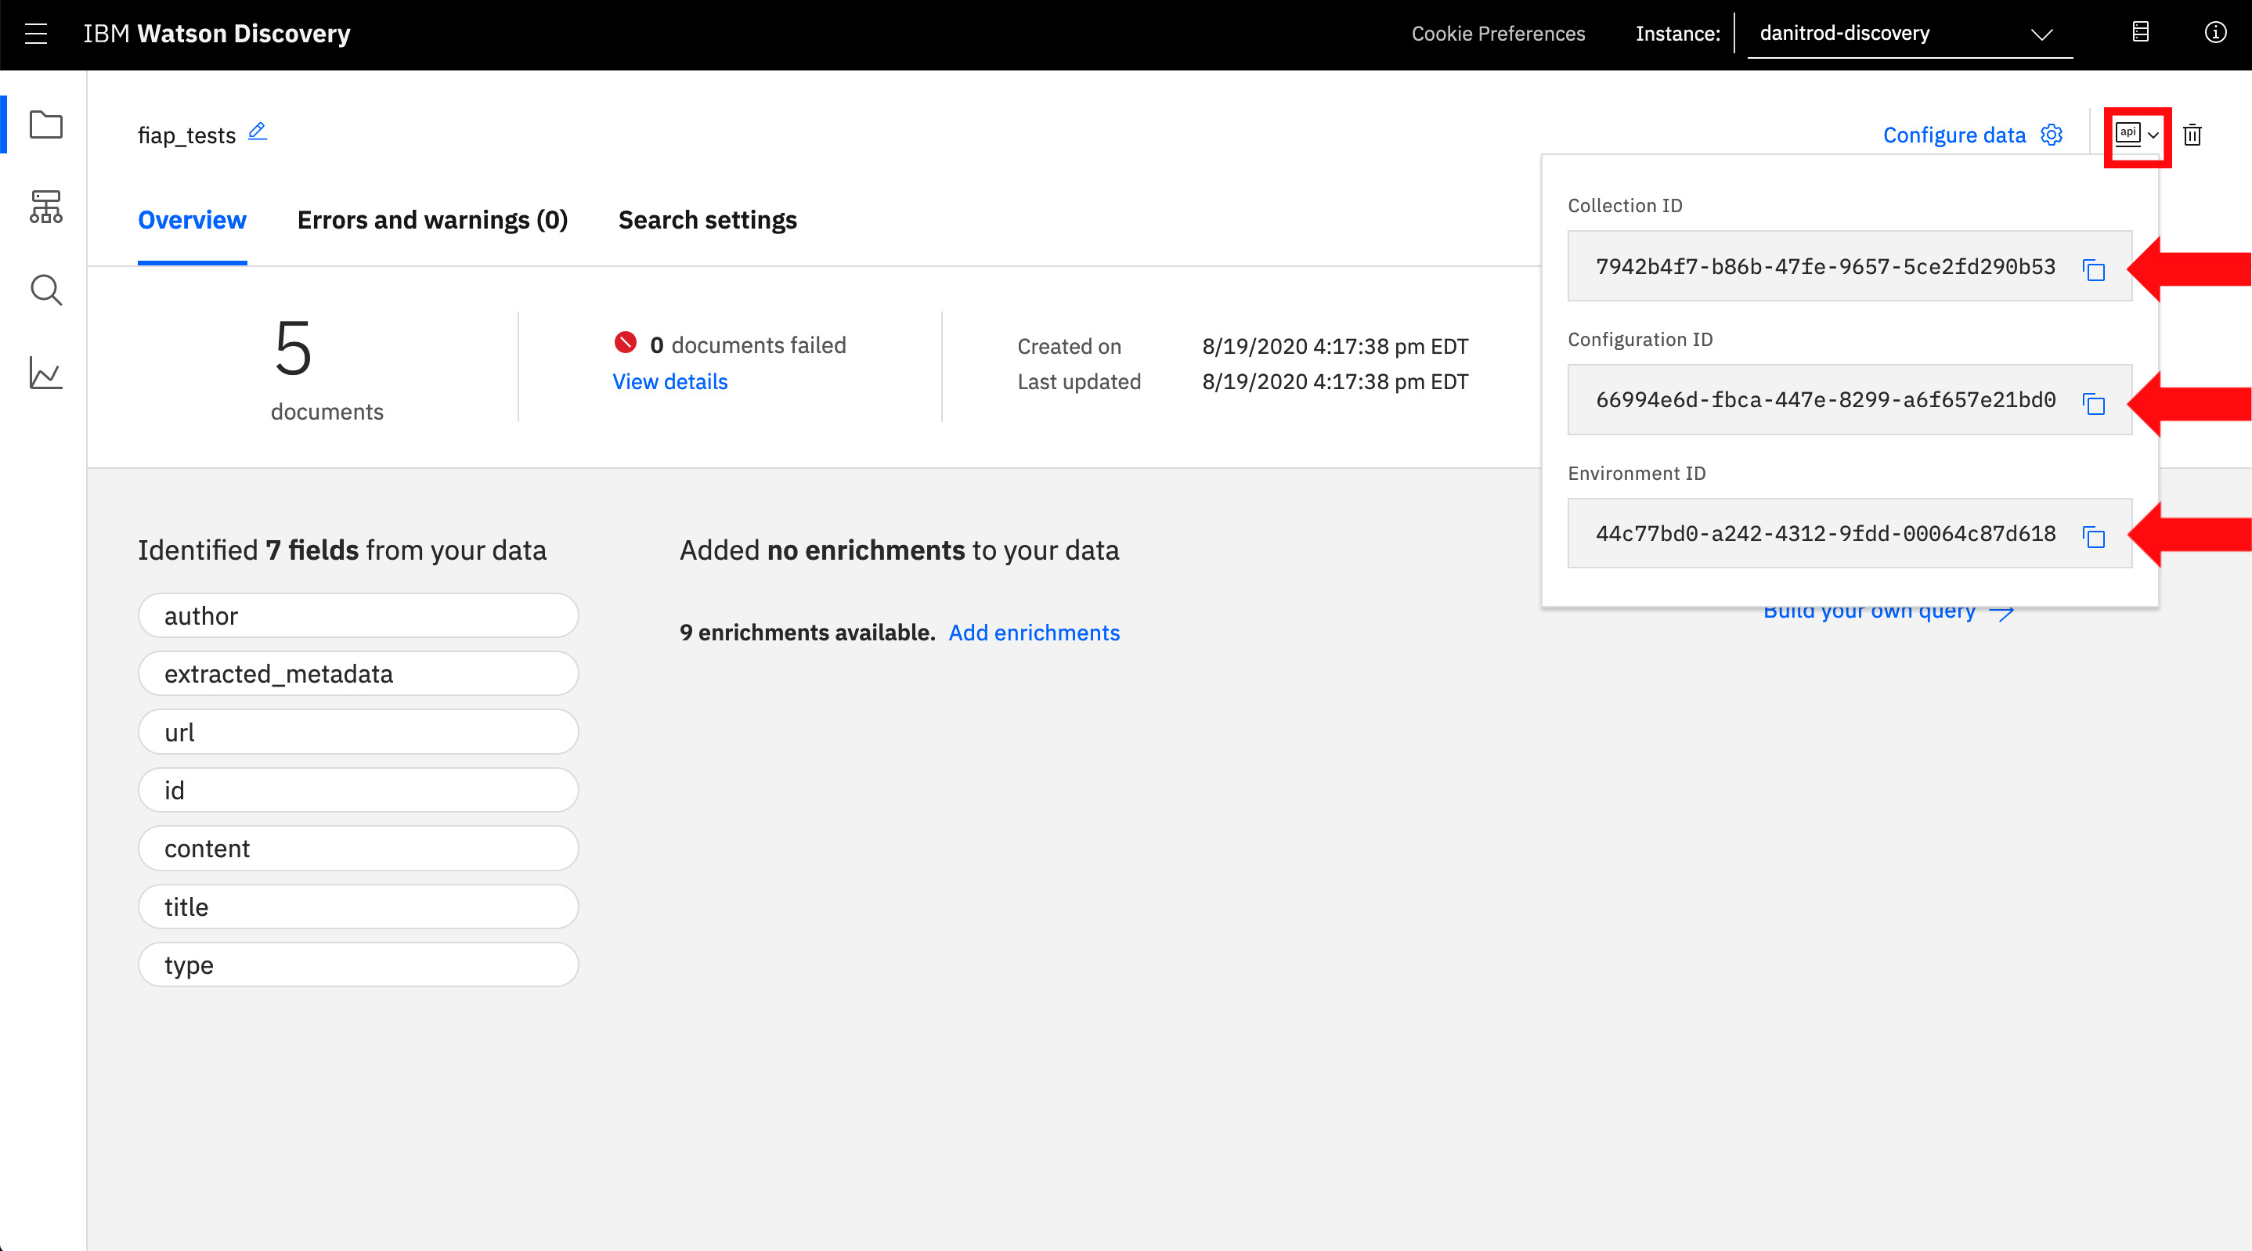Click the View details link
2252x1251 pixels.
click(x=669, y=382)
